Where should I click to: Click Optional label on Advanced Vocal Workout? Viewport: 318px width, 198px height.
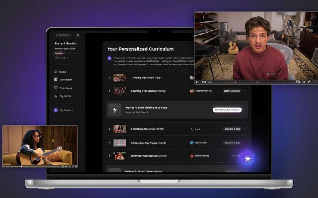[236, 155]
